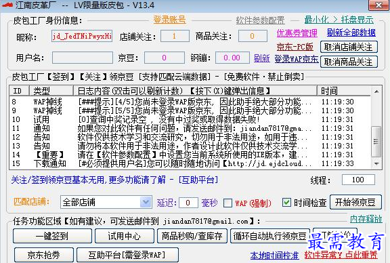390x263 pixels.
Task: Click 最小化 > 托盘显示 link
Action: [339, 20]
